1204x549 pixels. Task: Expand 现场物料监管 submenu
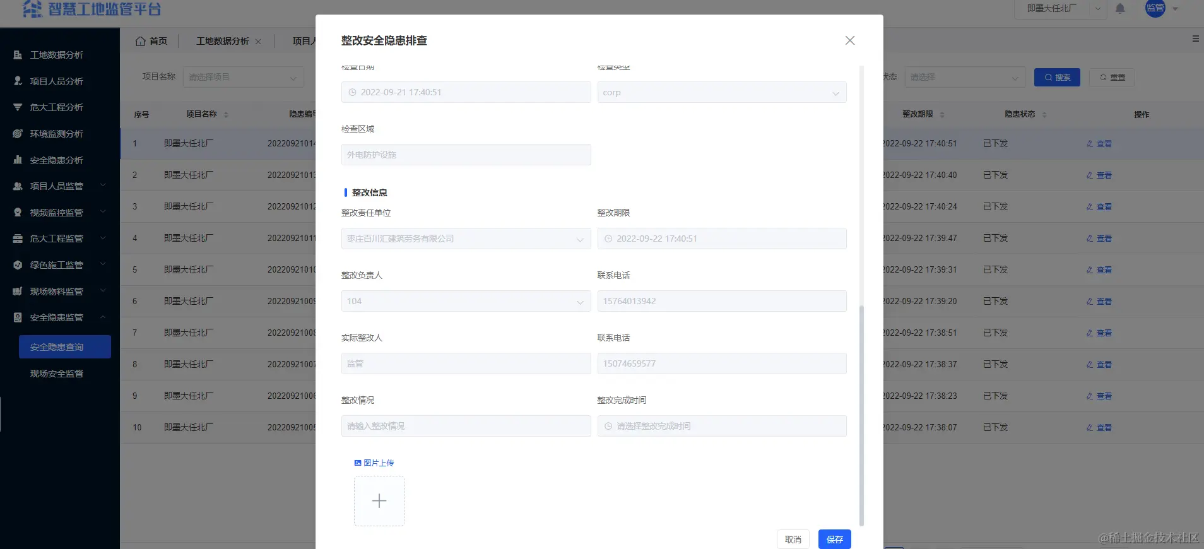pos(60,292)
